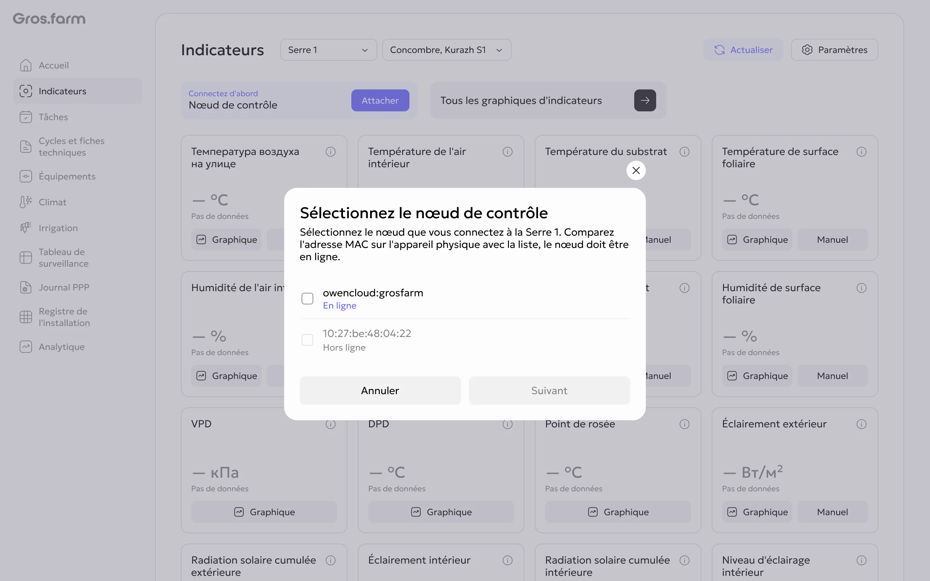Open the Serre 1 dropdown
Screen dimensions: 930x581
[328, 50]
